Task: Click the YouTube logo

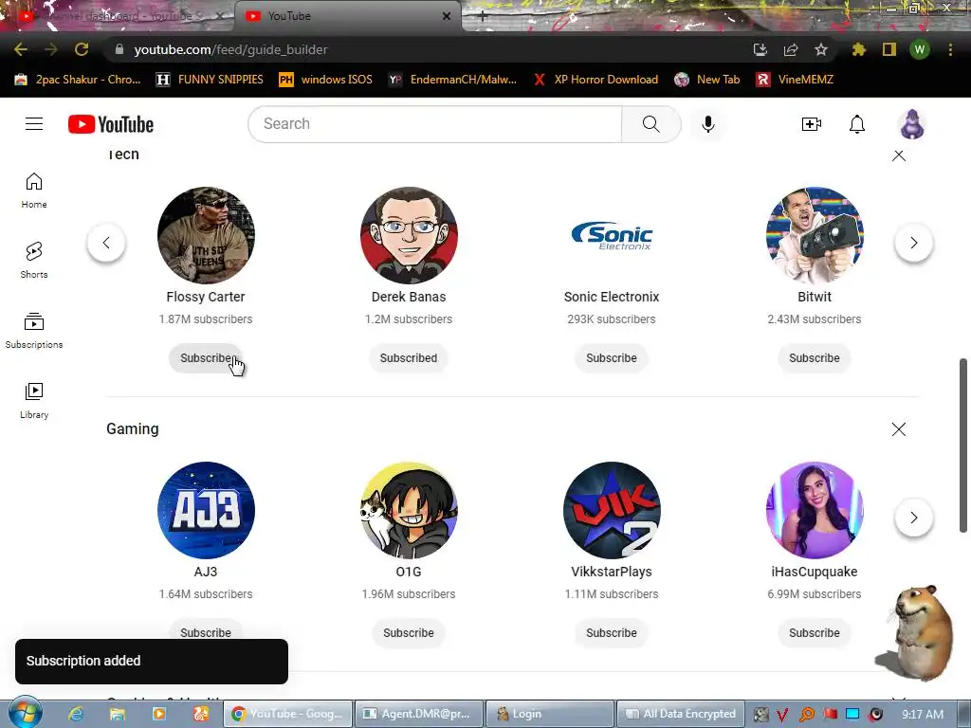Action: (111, 124)
